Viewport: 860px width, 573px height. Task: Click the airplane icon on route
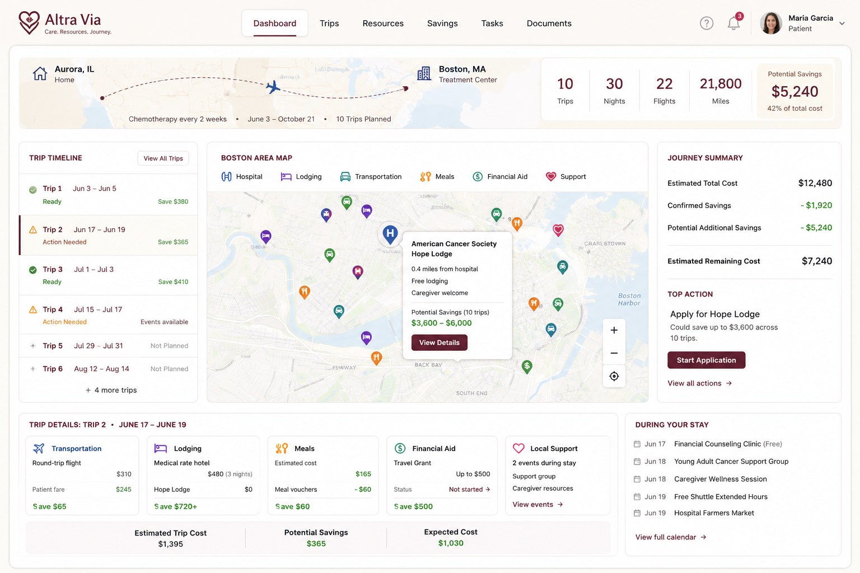(273, 87)
